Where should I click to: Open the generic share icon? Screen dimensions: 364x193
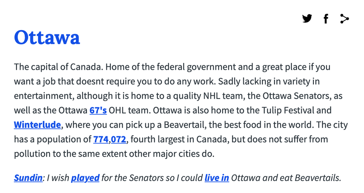pyautogui.click(x=344, y=19)
